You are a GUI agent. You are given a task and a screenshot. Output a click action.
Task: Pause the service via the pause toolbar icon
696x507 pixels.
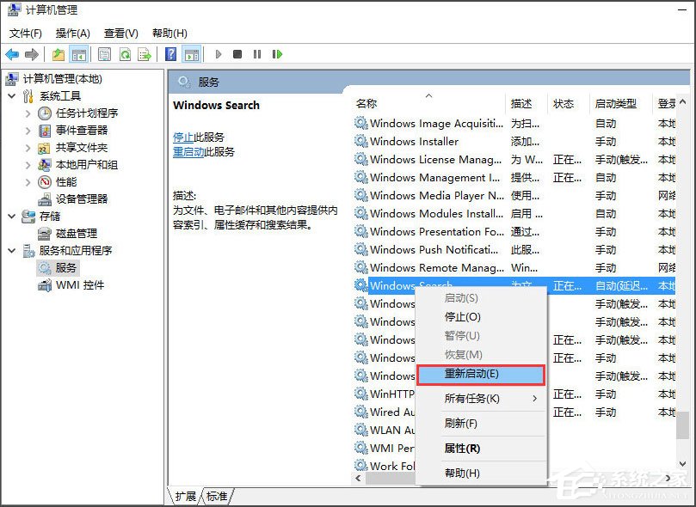tap(258, 54)
